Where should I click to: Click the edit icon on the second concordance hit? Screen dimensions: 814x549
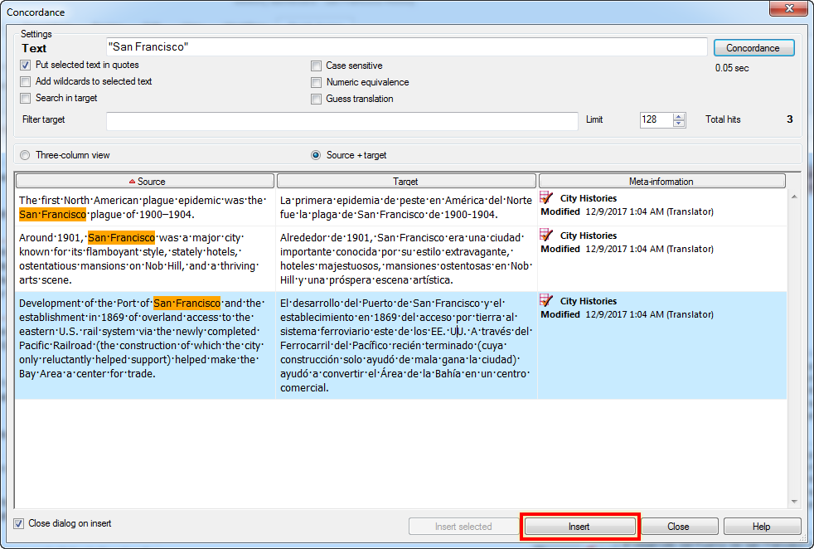coord(545,235)
